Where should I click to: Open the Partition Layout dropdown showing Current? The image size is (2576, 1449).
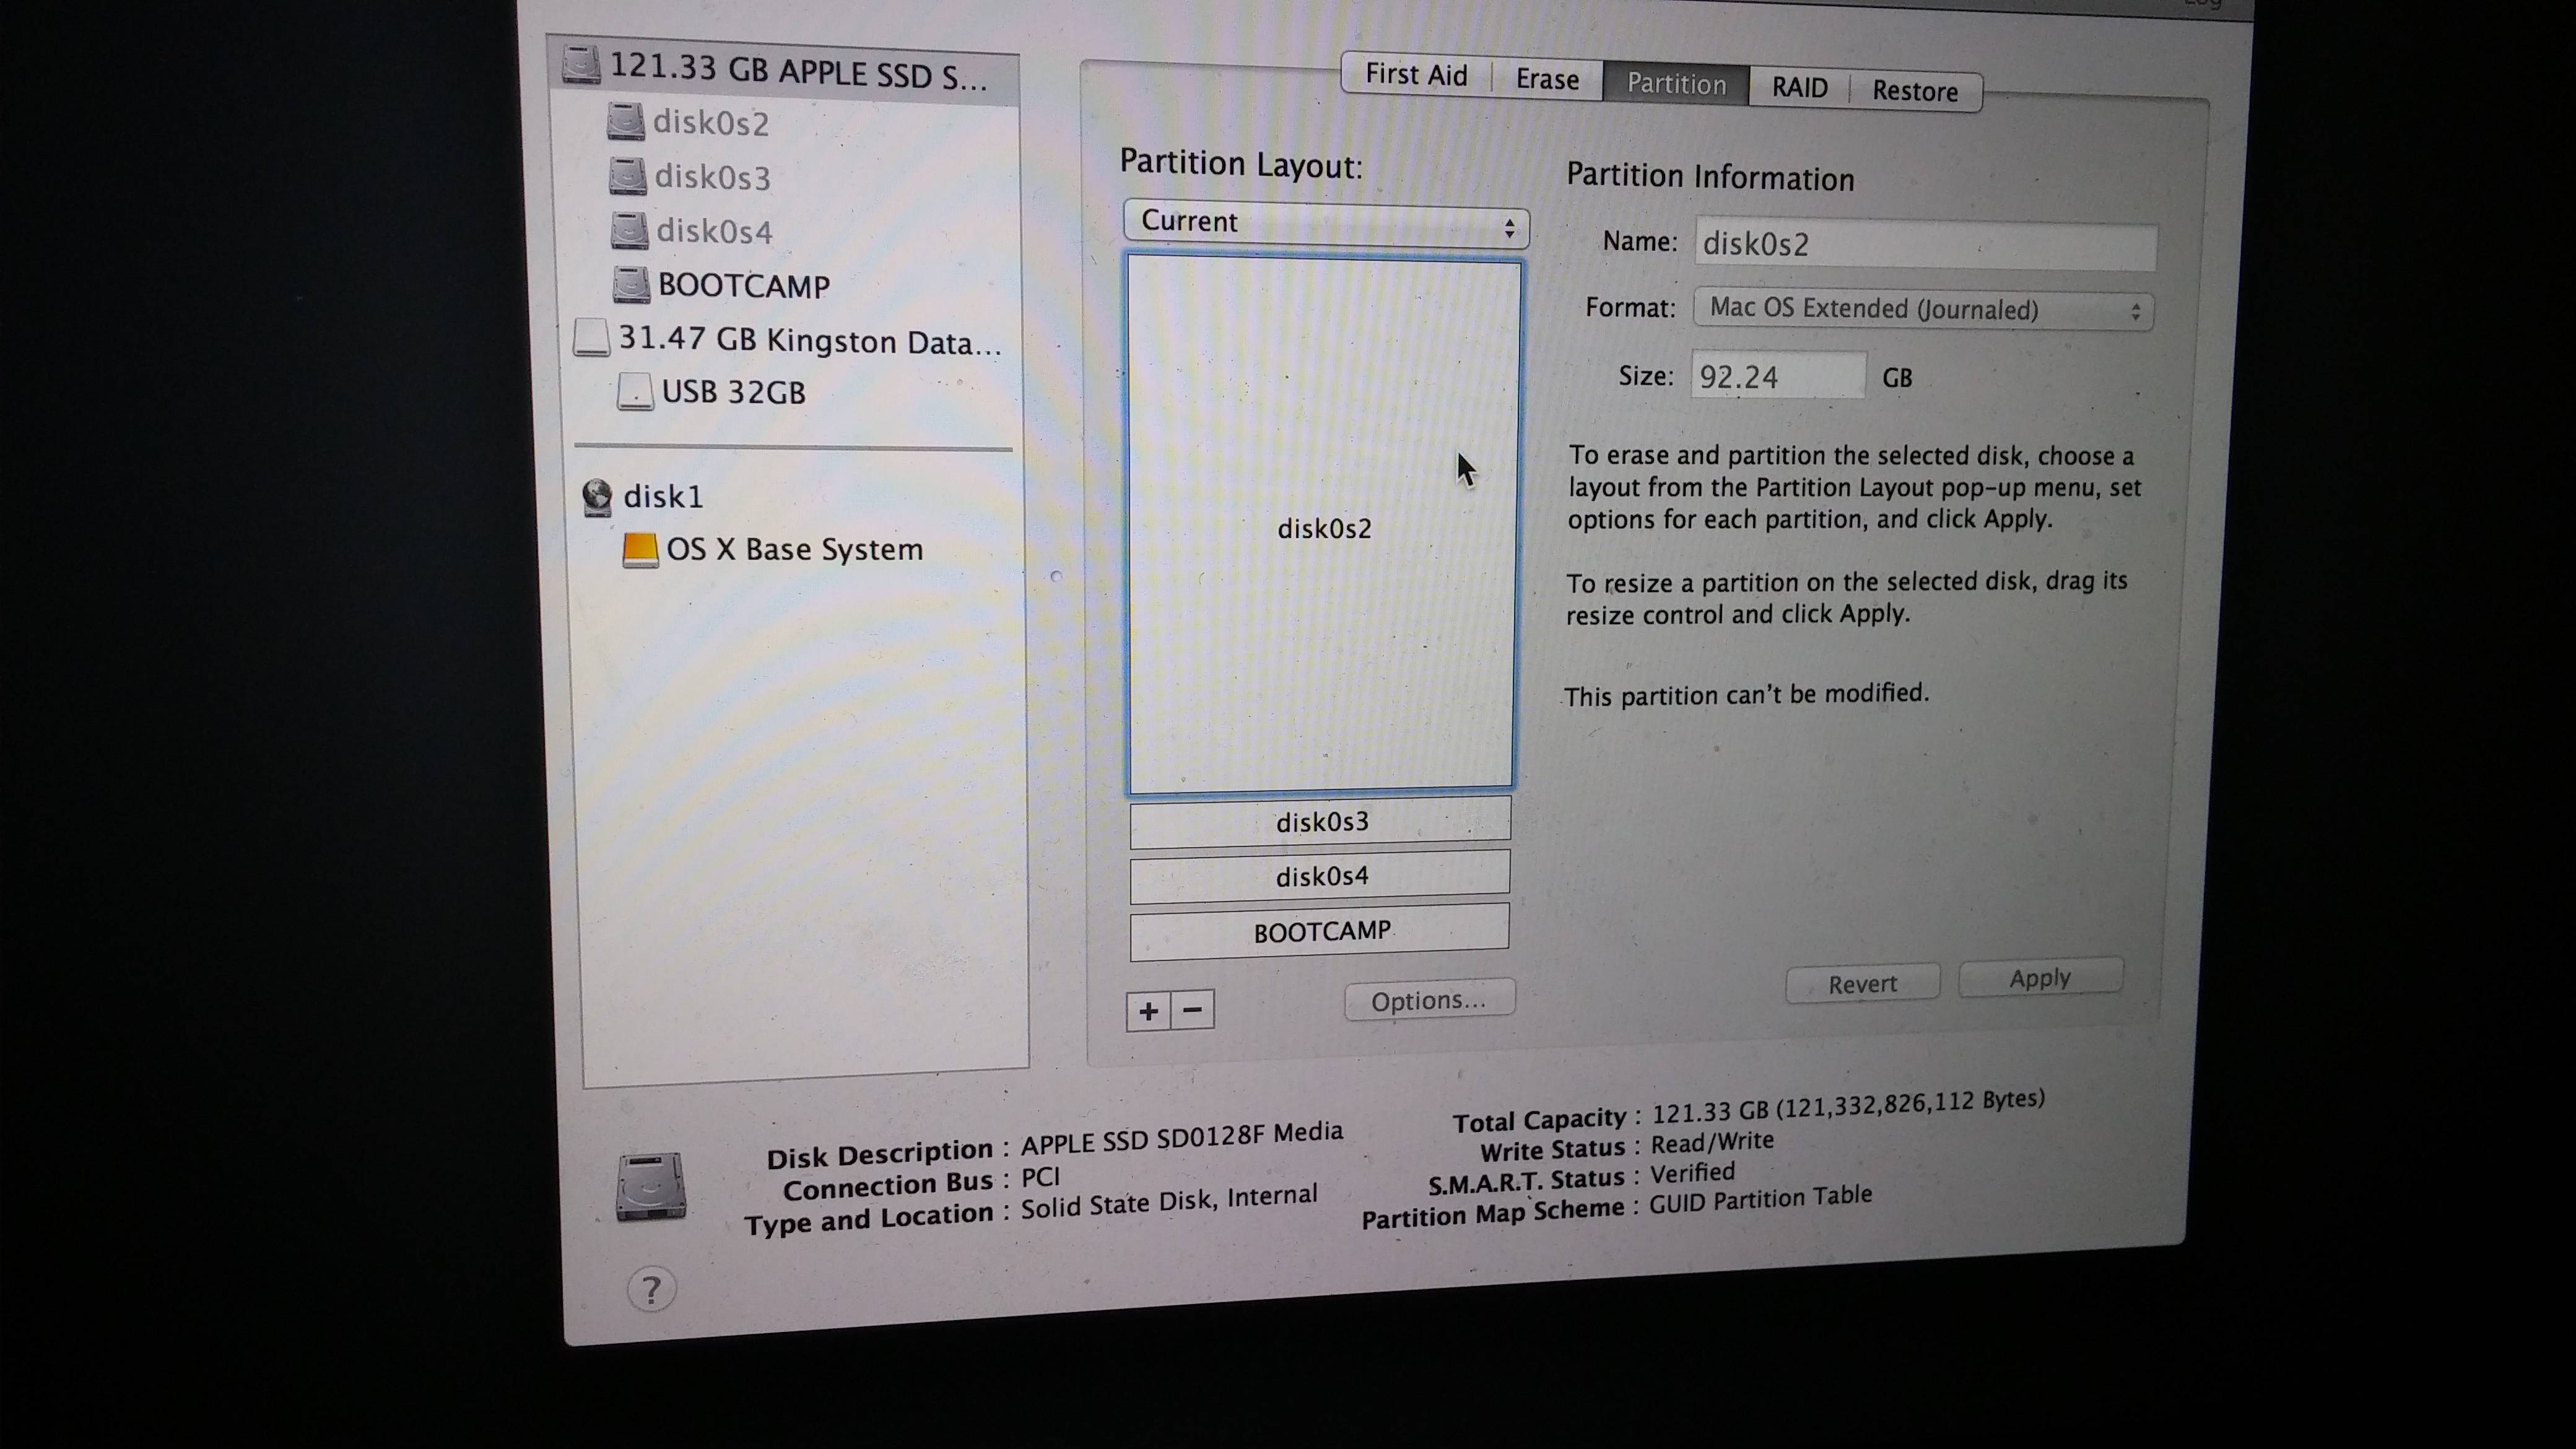(x=1326, y=224)
